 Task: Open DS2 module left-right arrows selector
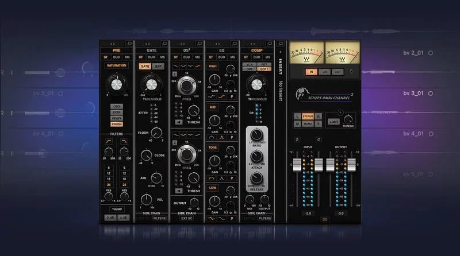click(183, 44)
